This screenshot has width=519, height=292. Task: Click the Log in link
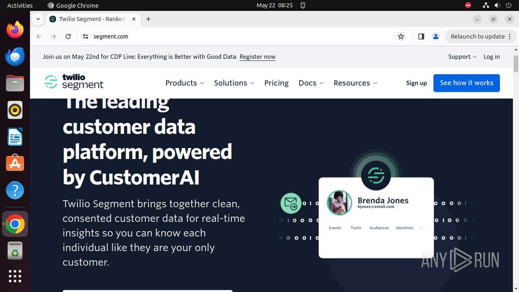pyautogui.click(x=491, y=57)
